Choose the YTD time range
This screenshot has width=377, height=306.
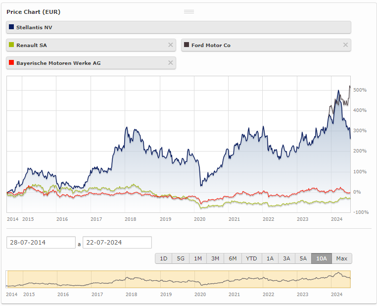(251, 258)
